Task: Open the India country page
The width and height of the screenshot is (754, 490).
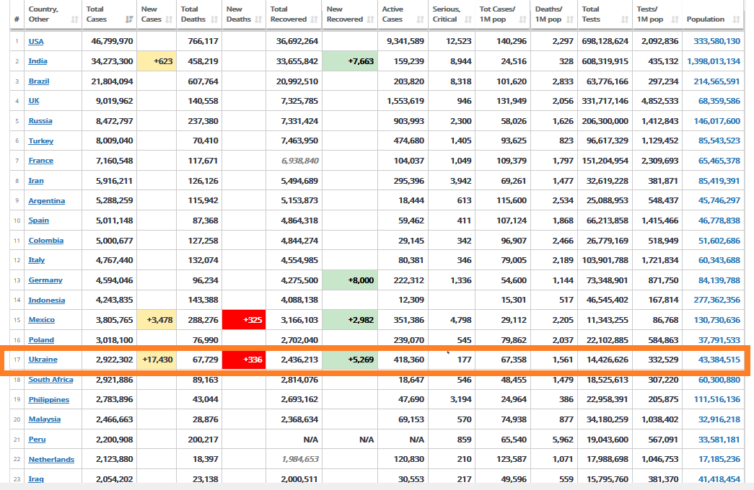Action: (38, 61)
